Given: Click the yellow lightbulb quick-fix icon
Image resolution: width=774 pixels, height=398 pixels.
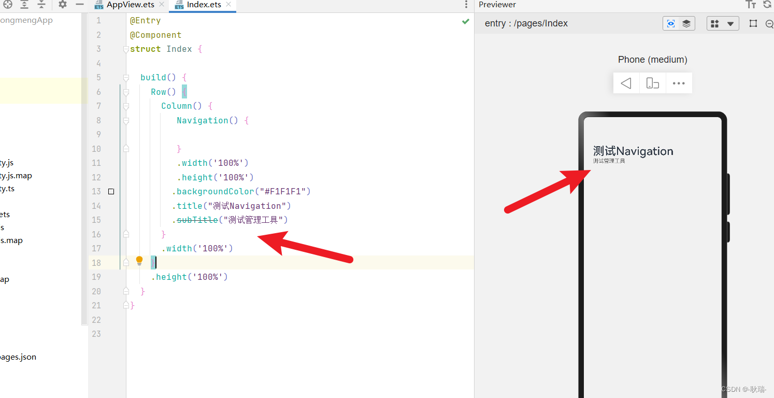Looking at the screenshot, I should click(x=139, y=261).
